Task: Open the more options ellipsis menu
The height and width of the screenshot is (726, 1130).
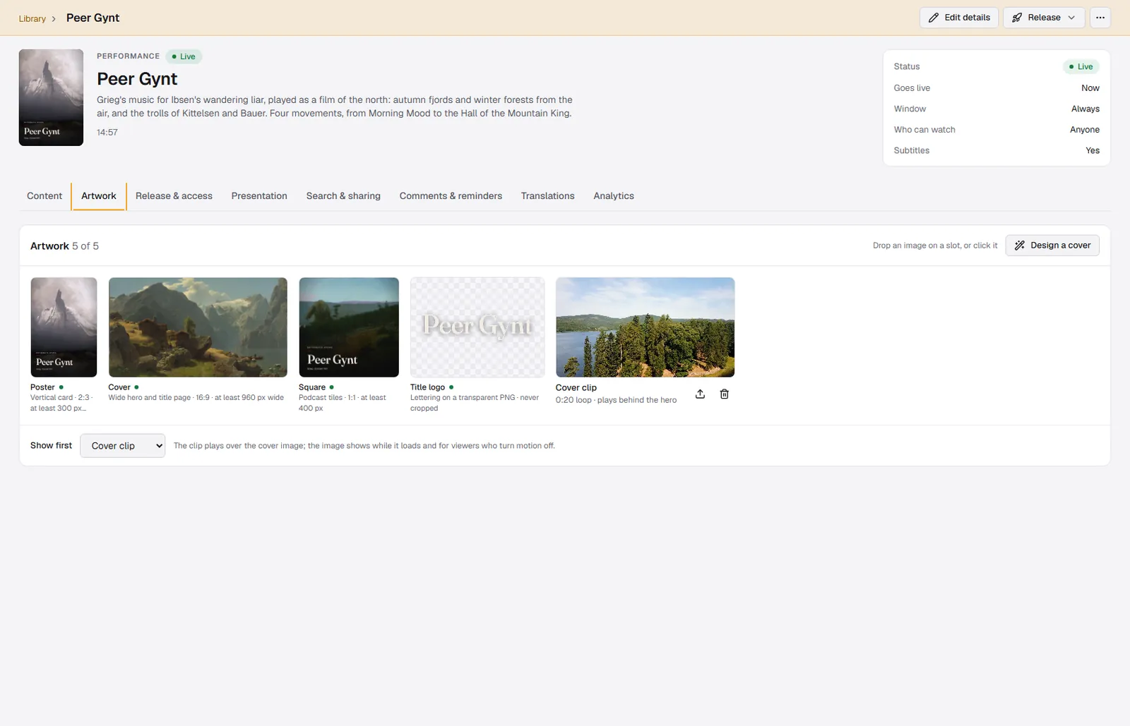Action: 1100,18
